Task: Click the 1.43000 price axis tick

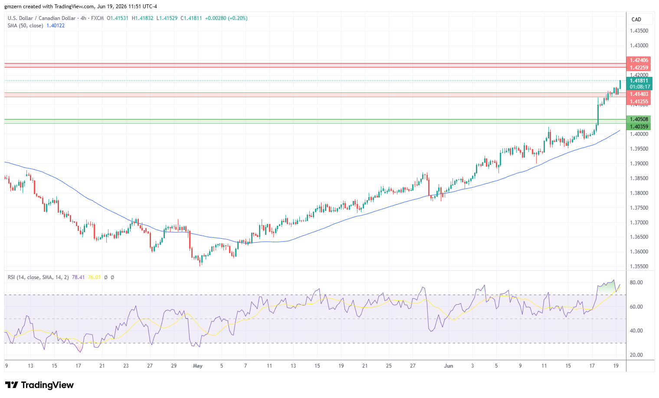Action: coord(639,46)
